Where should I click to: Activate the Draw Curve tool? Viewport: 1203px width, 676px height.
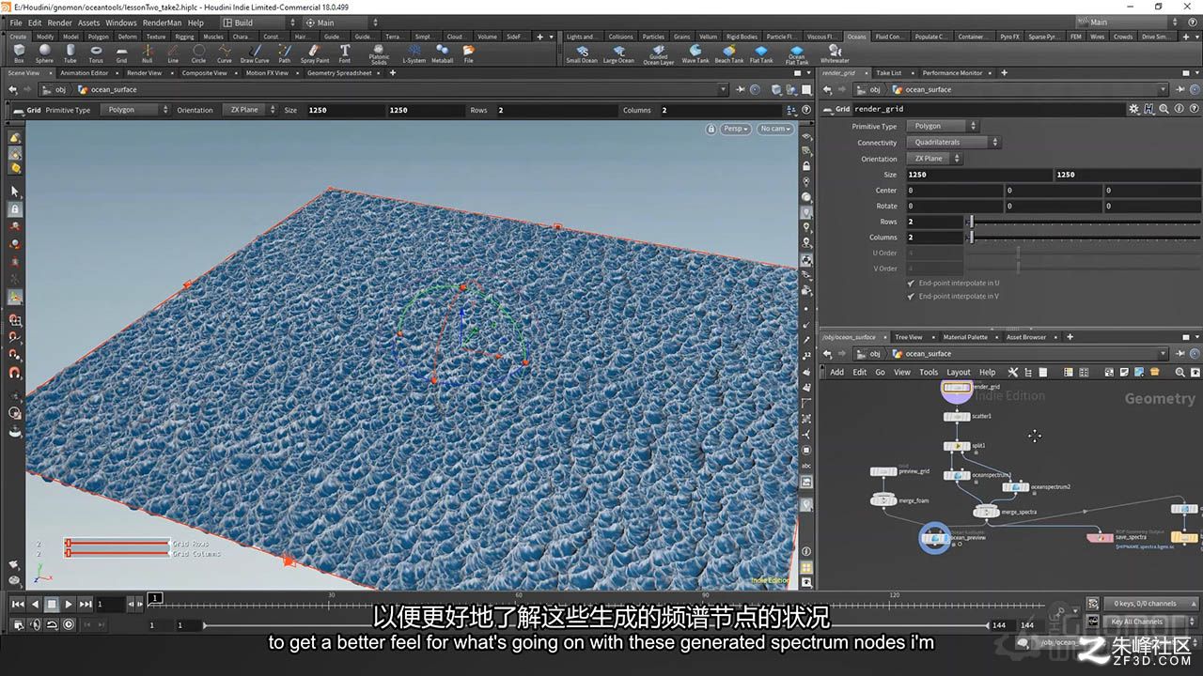tap(255, 53)
